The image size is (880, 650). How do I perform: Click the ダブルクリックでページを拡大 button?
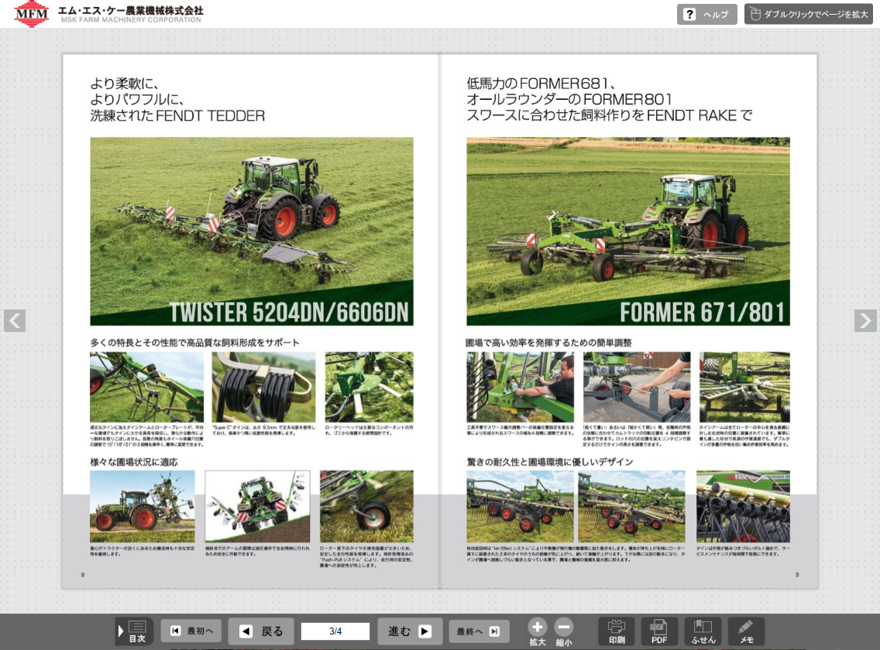click(x=808, y=14)
